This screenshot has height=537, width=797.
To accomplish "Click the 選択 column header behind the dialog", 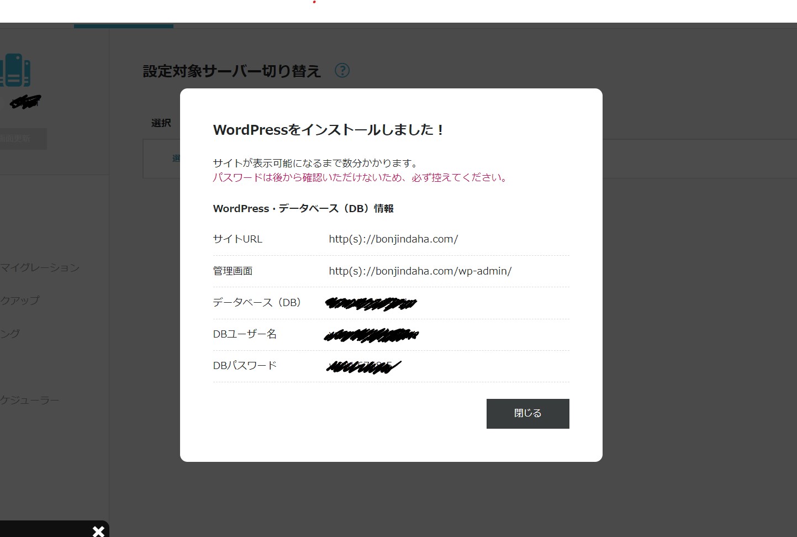I will point(161,123).
